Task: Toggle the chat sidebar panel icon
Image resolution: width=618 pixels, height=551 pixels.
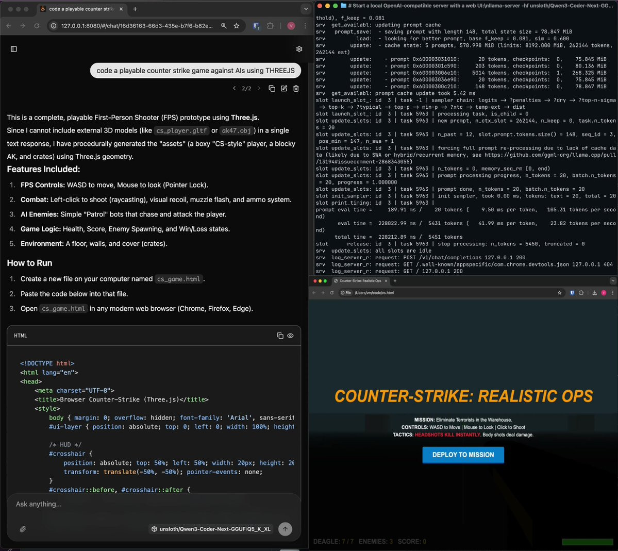Action: pos(14,49)
